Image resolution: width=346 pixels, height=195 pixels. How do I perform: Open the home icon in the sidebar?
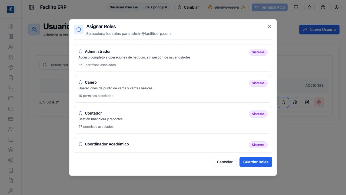11,26
